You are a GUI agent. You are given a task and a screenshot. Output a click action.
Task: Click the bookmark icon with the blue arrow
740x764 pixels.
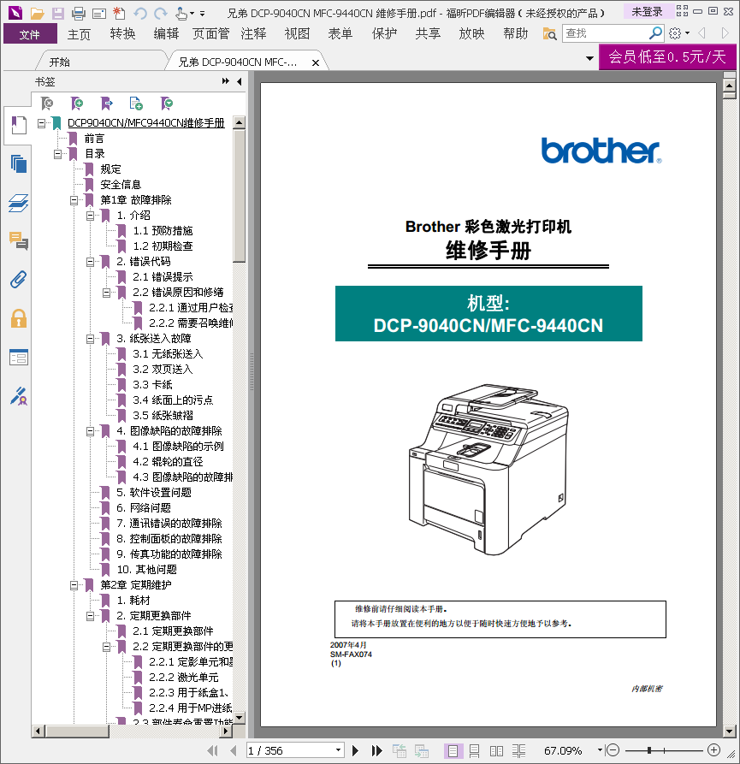coord(107,104)
